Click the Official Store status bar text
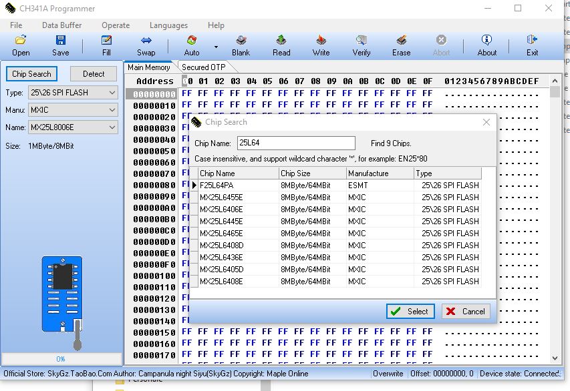The width and height of the screenshot is (570, 391). coord(156,374)
